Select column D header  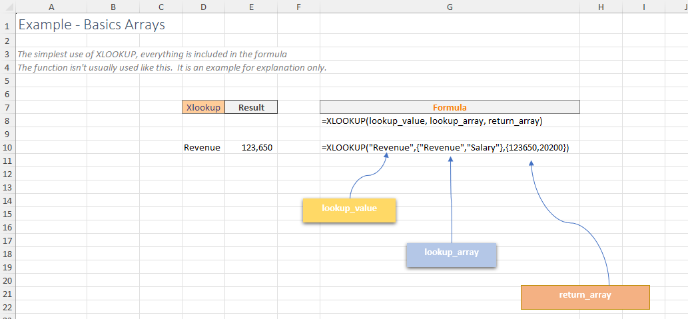(x=203, y=7)
